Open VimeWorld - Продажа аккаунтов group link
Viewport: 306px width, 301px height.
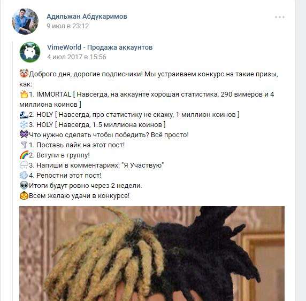point(100,47)
